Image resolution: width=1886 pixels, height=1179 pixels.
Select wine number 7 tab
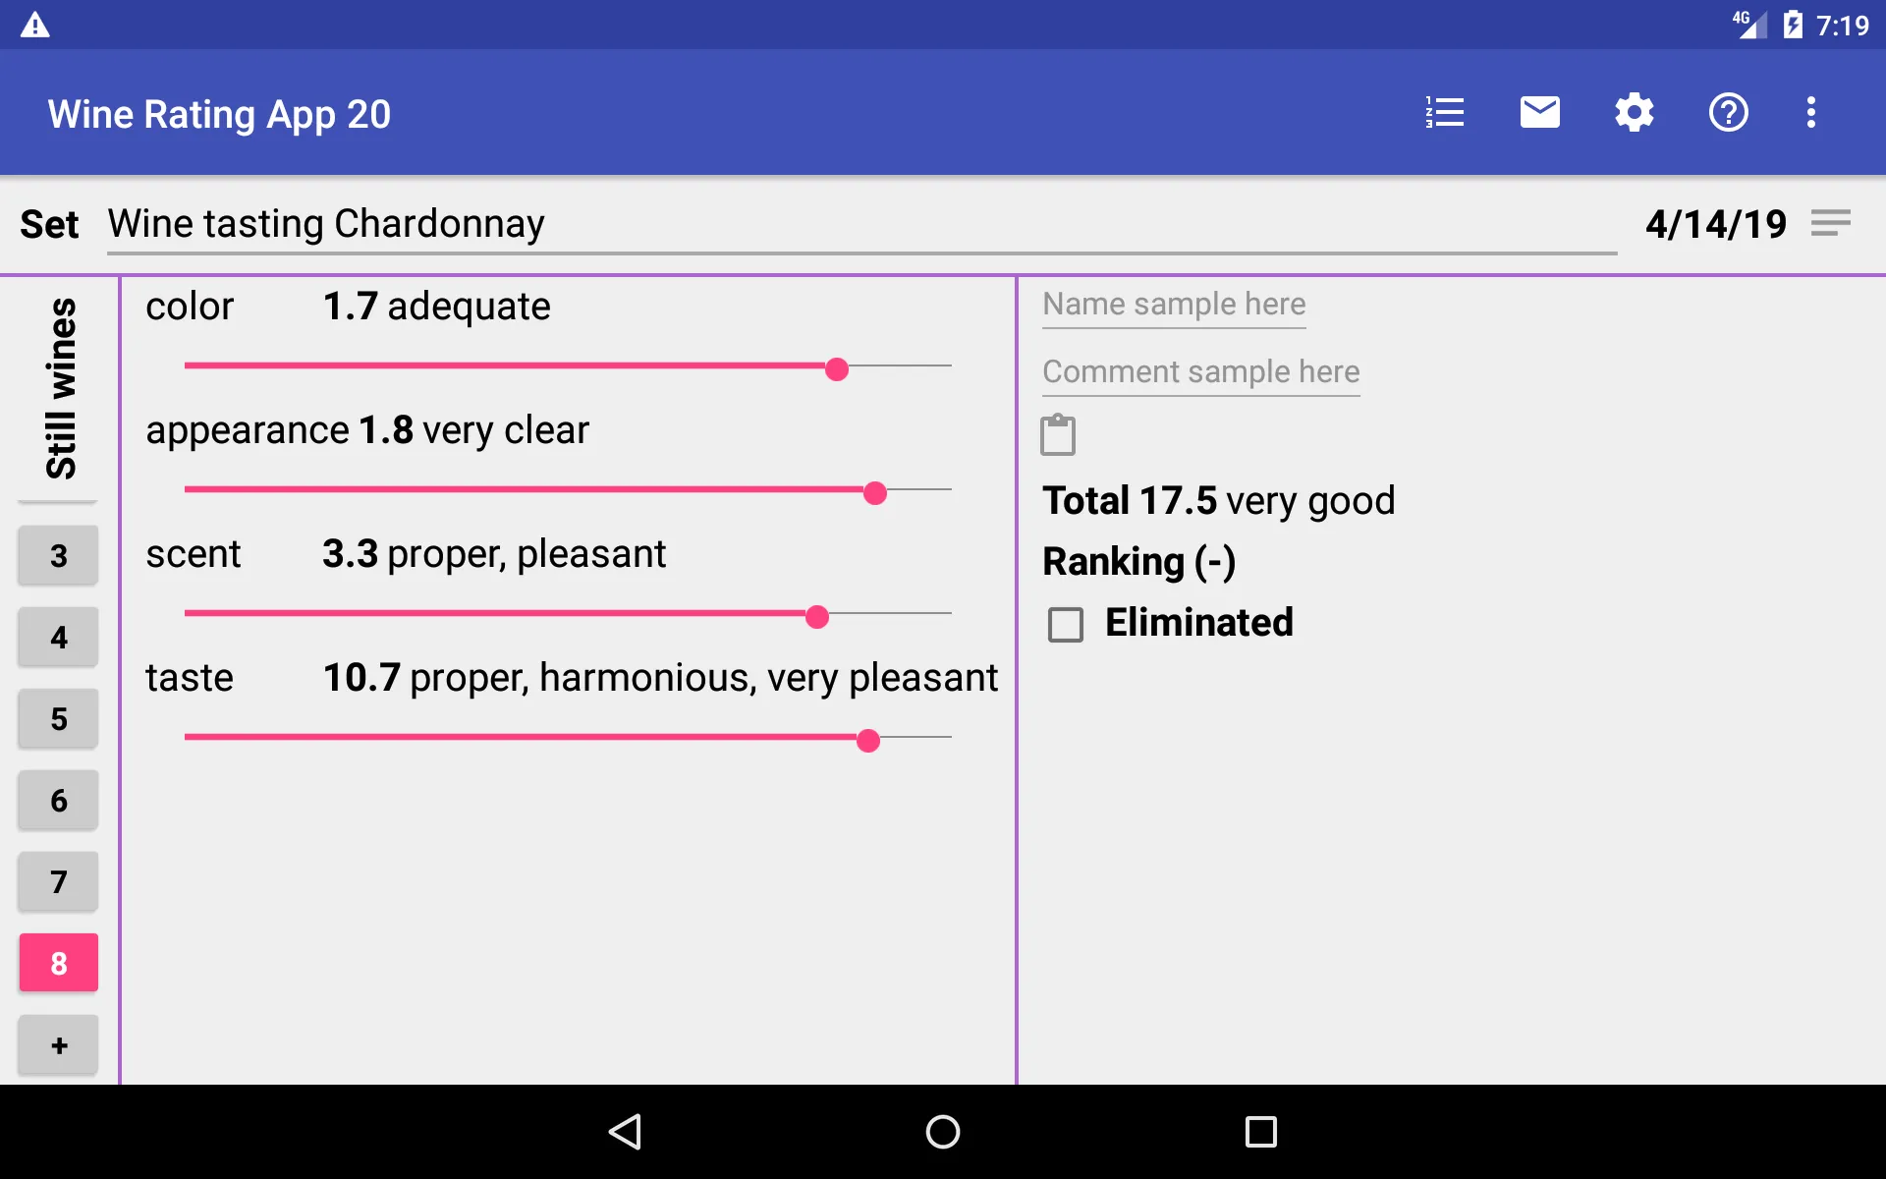point(57,881)
